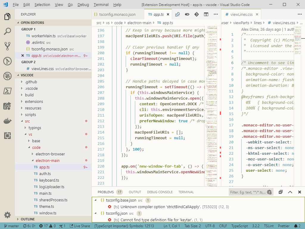Click the filter settings gear in Problems filter box

tap(269, 192)
